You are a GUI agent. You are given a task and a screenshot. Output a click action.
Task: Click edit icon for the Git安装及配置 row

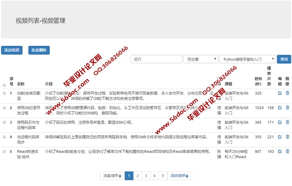(280, 93)
